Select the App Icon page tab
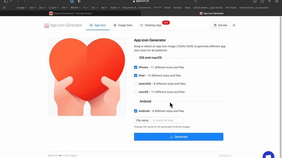 (x=98, y=25)
